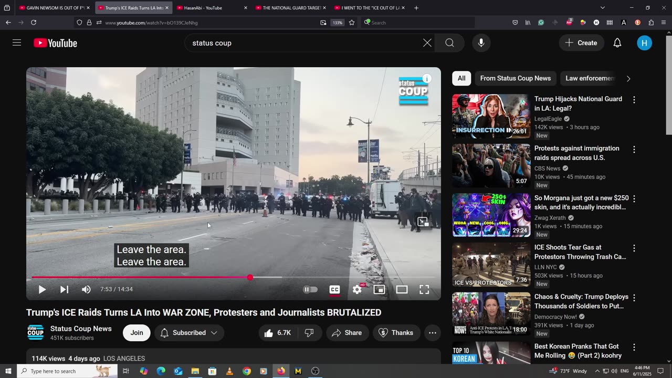Select the All filter chip
Viewport: 672px width, 378px height.
(x=461, y=78)
